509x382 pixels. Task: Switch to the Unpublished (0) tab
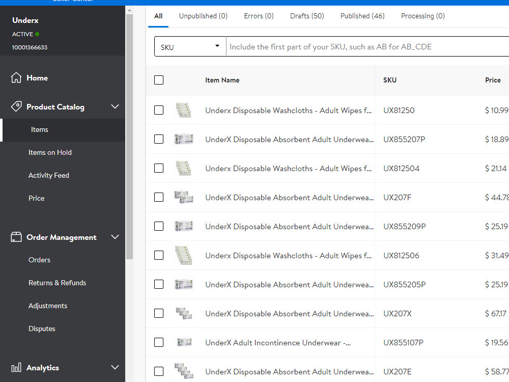203,16
